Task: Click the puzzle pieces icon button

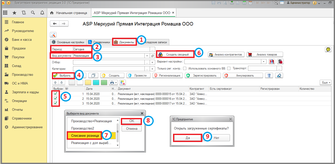Action: pyautogui.click(x=123, y=82)
